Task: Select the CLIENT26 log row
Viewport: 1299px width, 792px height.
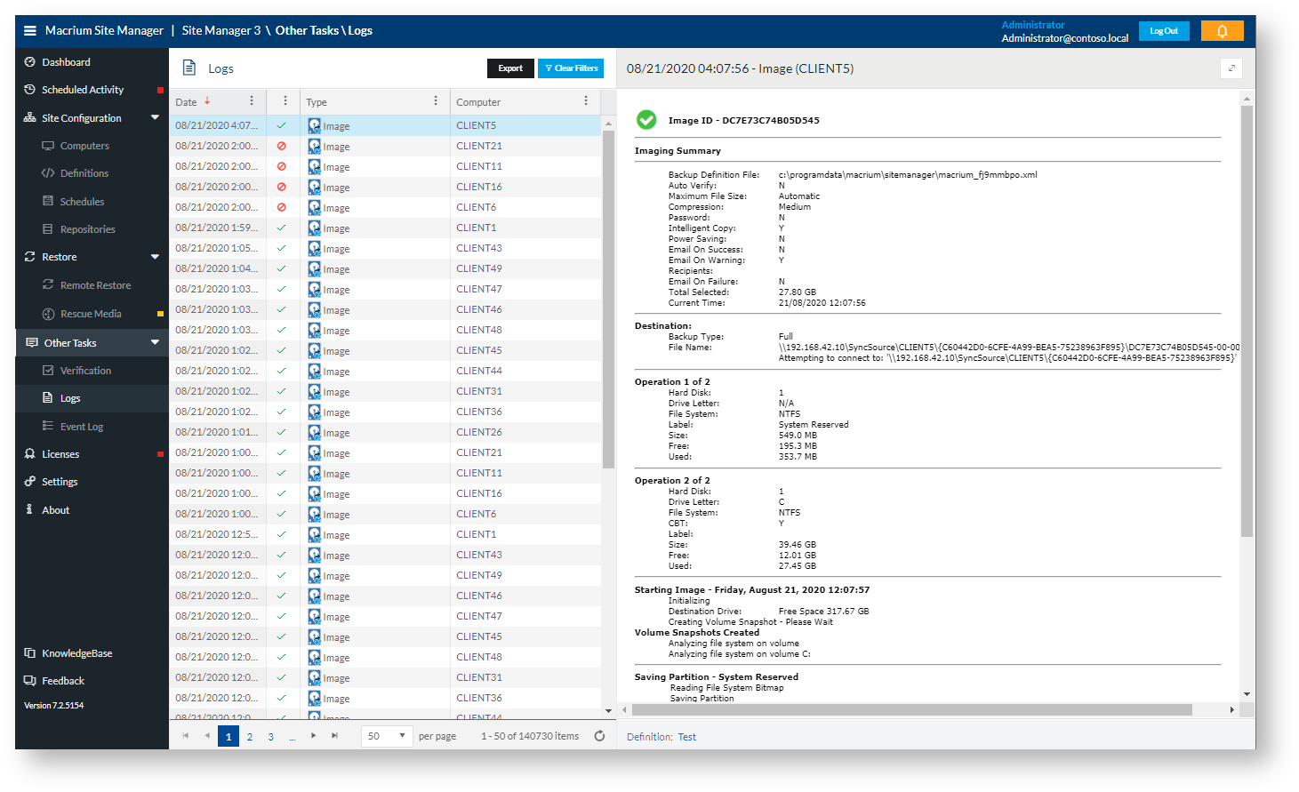Action: [385, 432]
